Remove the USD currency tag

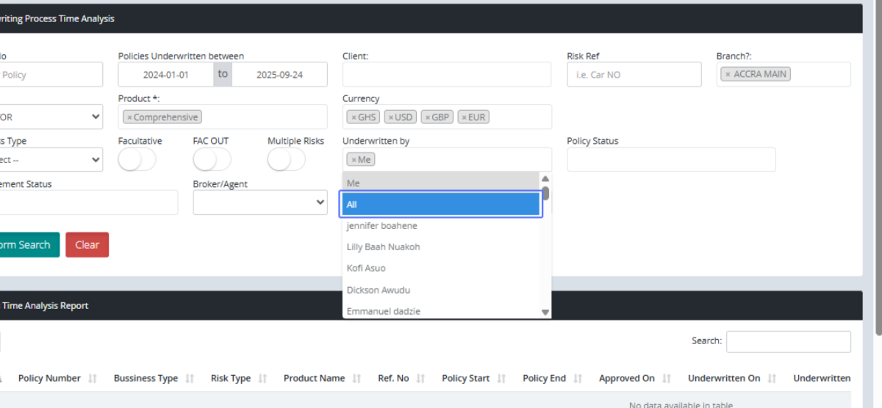(x=391, y=117)
